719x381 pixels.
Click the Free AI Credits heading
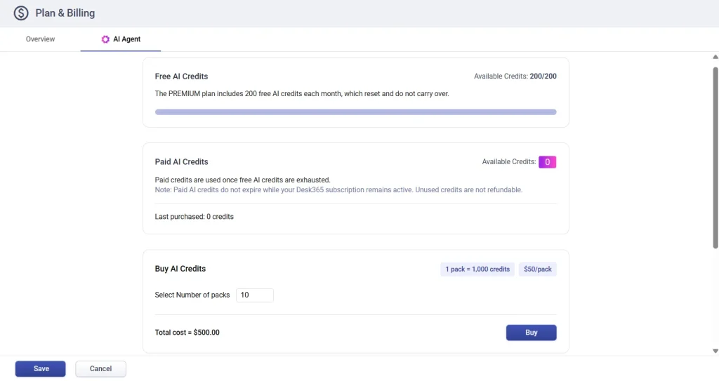[x=181, y=76]
